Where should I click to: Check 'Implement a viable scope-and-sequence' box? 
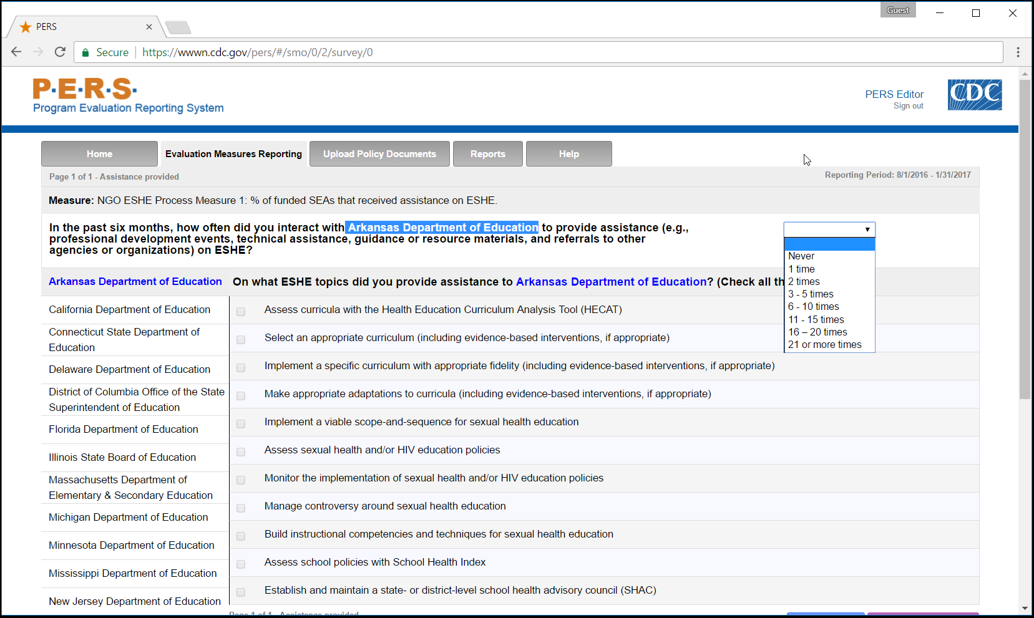pyautogui.click(x=241, y=423)
